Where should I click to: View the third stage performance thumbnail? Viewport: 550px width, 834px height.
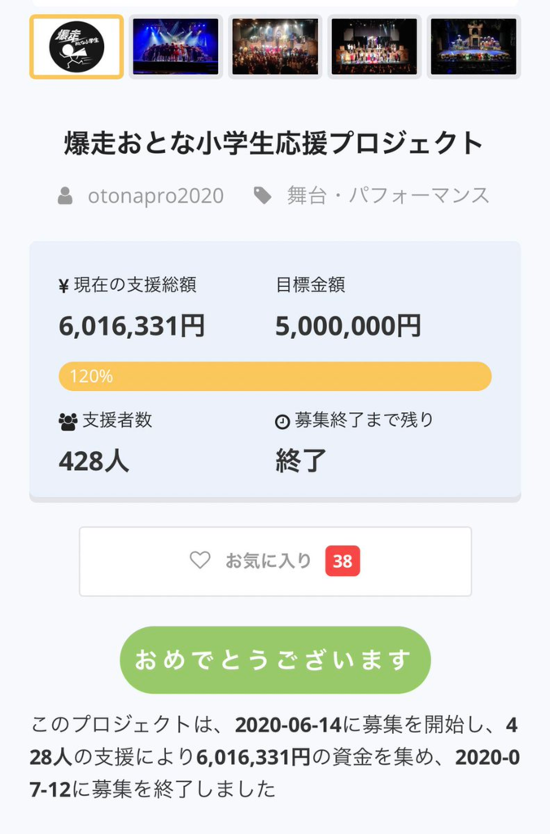coord(275,46)
